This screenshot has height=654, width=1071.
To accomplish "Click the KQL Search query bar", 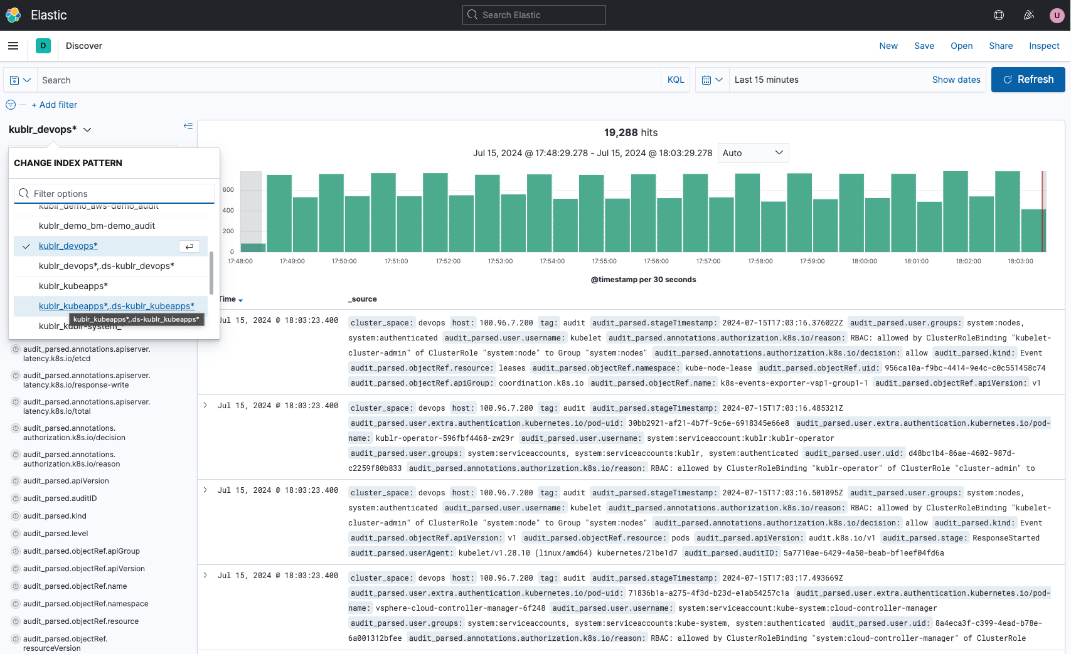I will 348,80.
